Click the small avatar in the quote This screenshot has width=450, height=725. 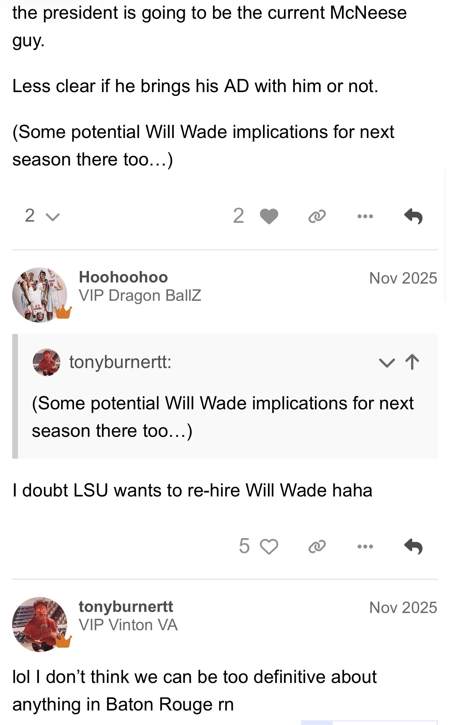(47, 362)
